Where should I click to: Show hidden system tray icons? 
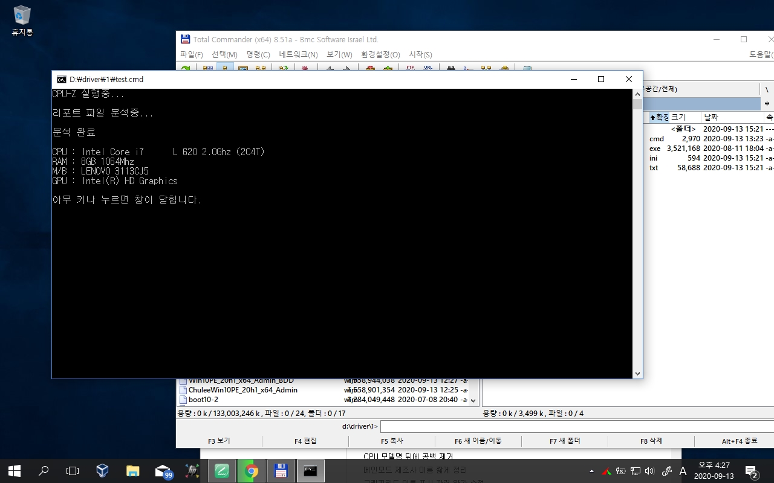591,471
